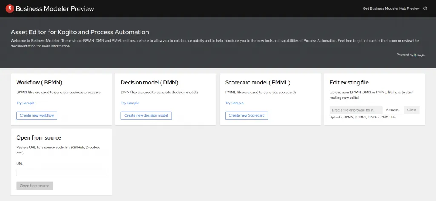
Task: Click the Upload a .BPMN, .BPMN2 hint text
Action: (x=363, y=117)
